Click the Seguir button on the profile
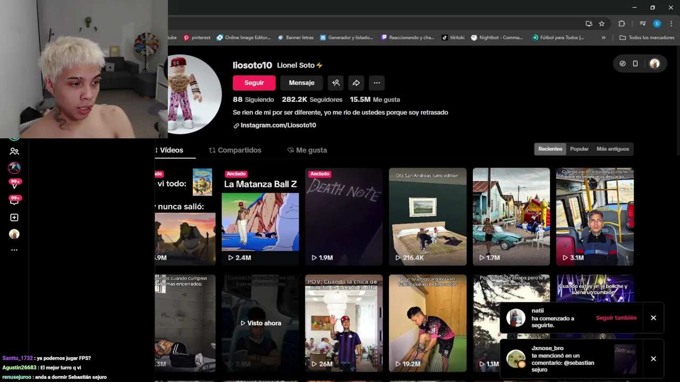Viewport: 680px width, 382px height. click(x=254, y=83)
